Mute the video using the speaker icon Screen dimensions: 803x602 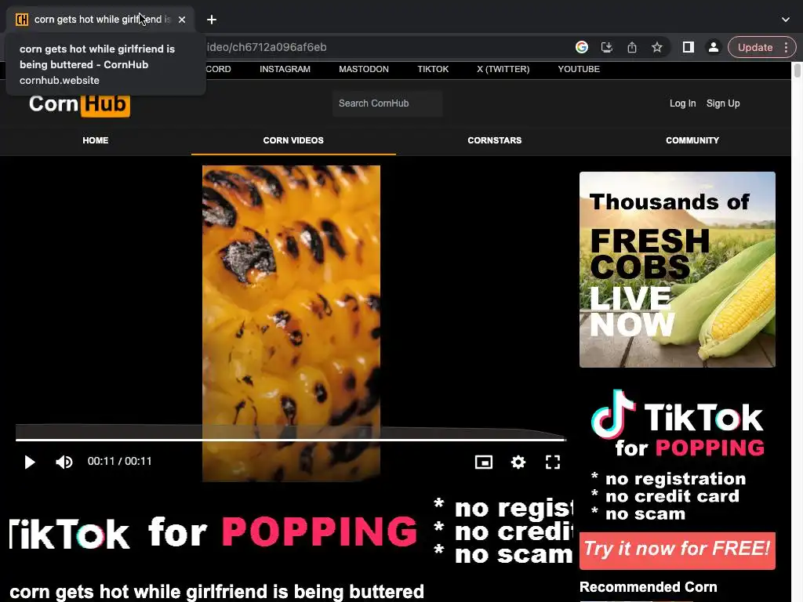64,462
